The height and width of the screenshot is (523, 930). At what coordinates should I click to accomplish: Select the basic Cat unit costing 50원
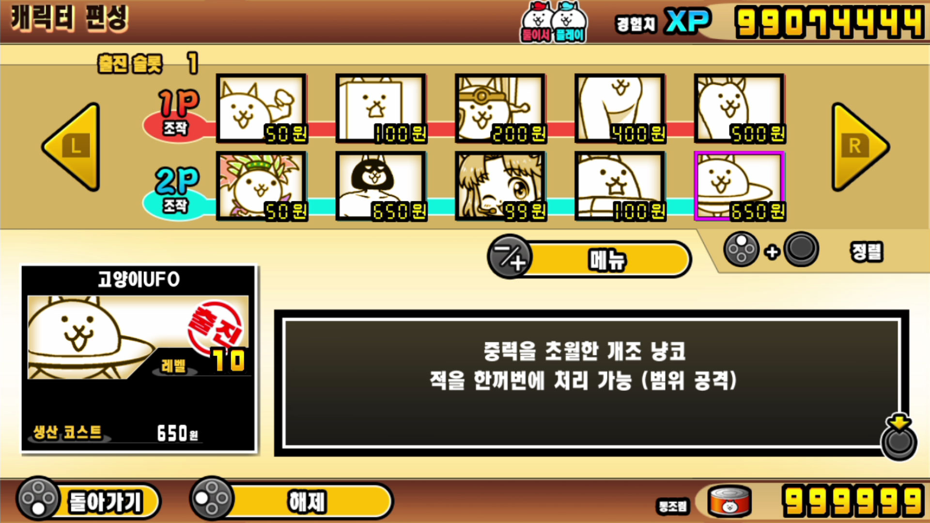[261, 108]
